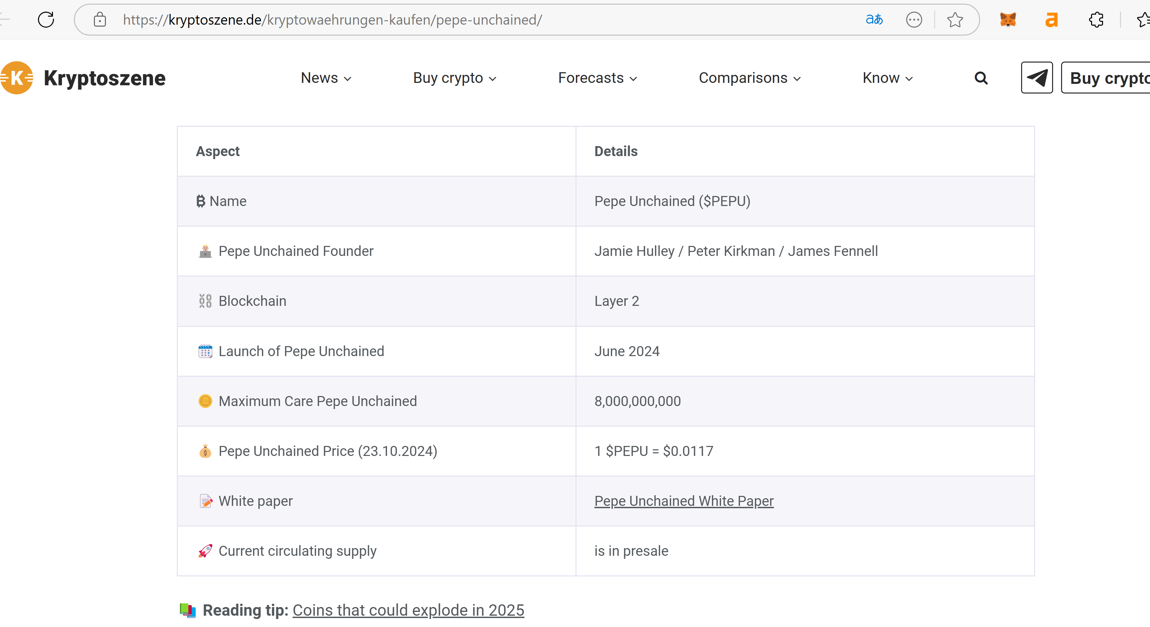Open the Forecasts navigation item

tap(590, 78)
